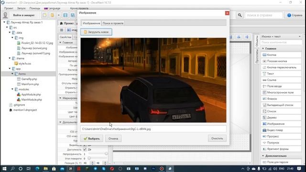The width and height of the screenshot is (306, 172).
Task: Collapse the forms folder node
Action: [12, 74]
